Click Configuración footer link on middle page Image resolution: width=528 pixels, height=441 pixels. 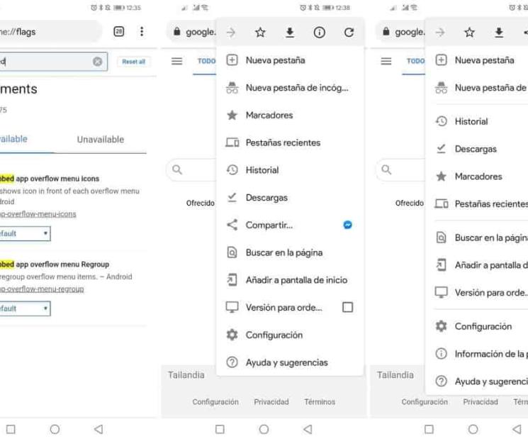pos(215,402)
